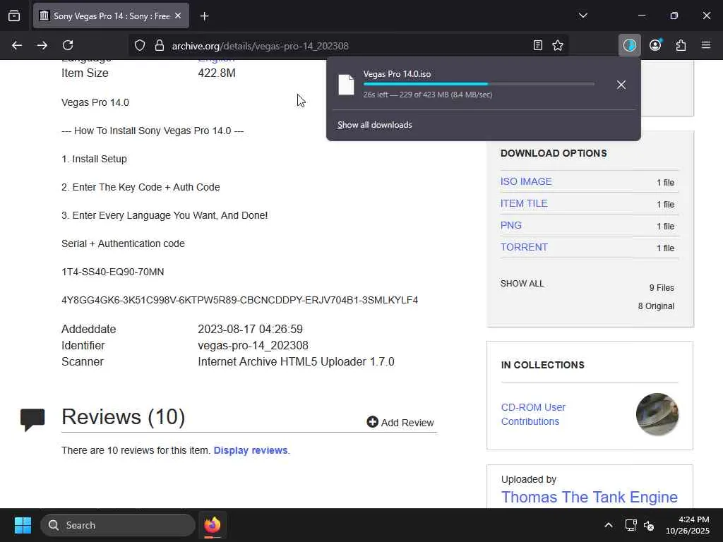The image size is (723, 542).
Task: Open the Windows Start menu
Action: (23, 525)
